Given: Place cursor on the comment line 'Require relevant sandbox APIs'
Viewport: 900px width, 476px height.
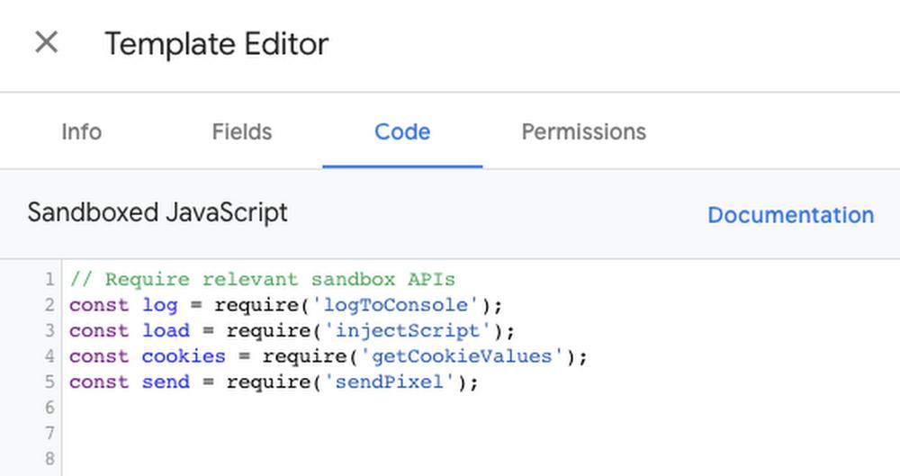Looking at the screenshot, I should coord(262,280).
